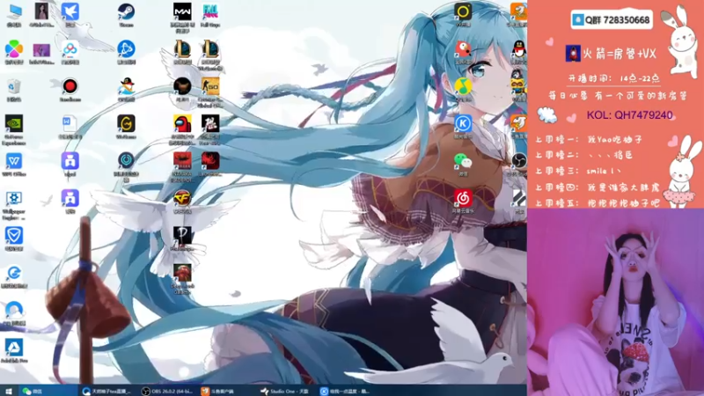Open the dark red icon beside NARAKA
Screen dimensions: 704x396
click(210, 161)
